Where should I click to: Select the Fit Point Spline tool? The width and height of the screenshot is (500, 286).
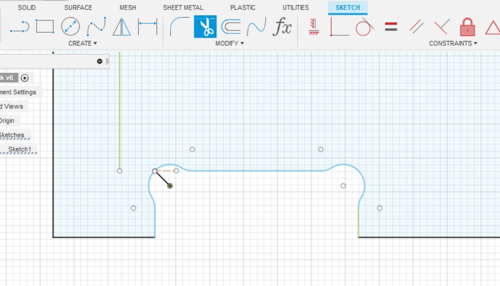click(96, 27)
